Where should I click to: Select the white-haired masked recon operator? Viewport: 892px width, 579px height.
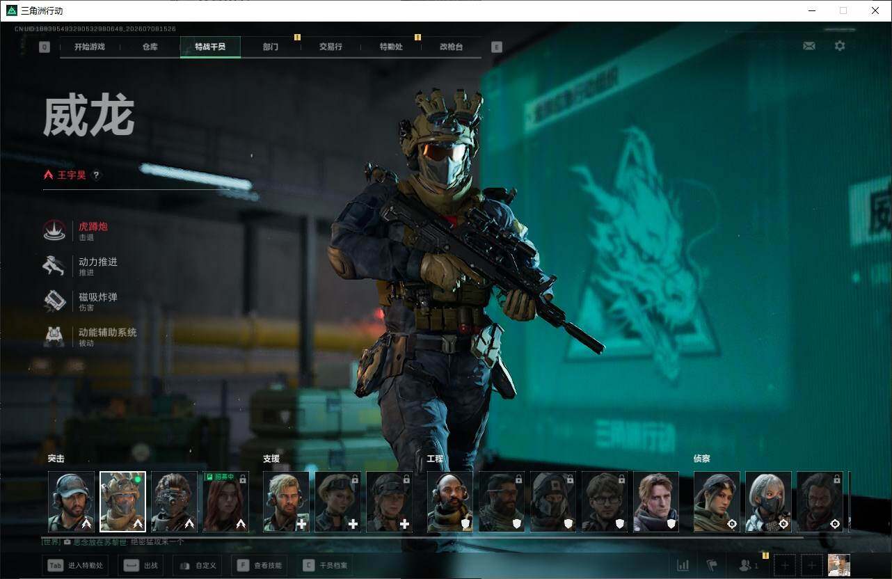(x=769, y=502)
